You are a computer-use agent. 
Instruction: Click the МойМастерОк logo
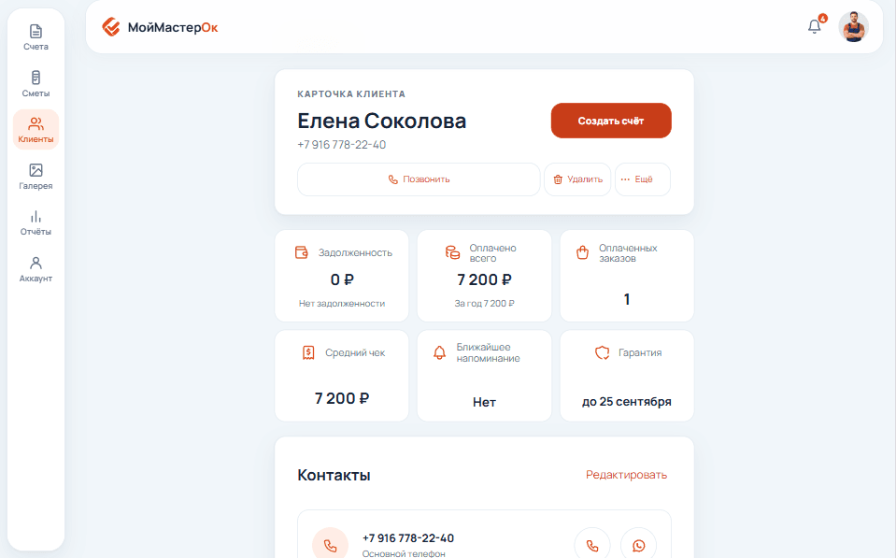pyautogui.click(x=160, y=27)
